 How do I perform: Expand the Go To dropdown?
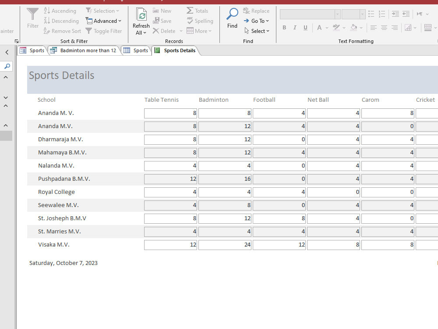click(257, 21)
